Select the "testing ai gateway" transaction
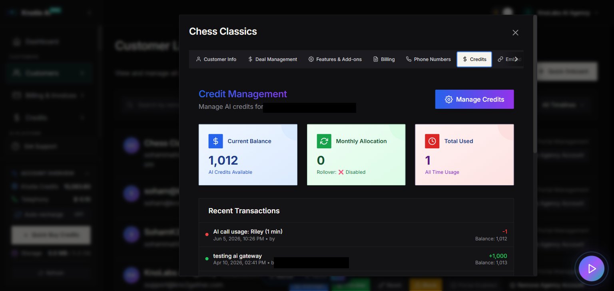The image size is (614, 291). click(356, 259)
